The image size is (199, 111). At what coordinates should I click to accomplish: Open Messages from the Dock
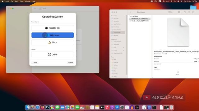(57, 107)
